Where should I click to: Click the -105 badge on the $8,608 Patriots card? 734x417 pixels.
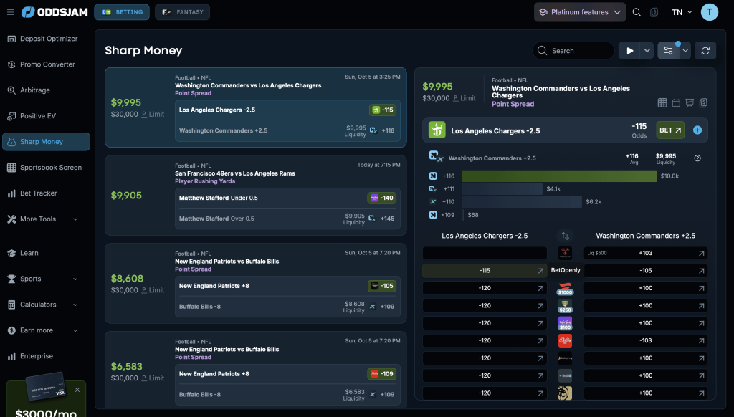[382, 286]
